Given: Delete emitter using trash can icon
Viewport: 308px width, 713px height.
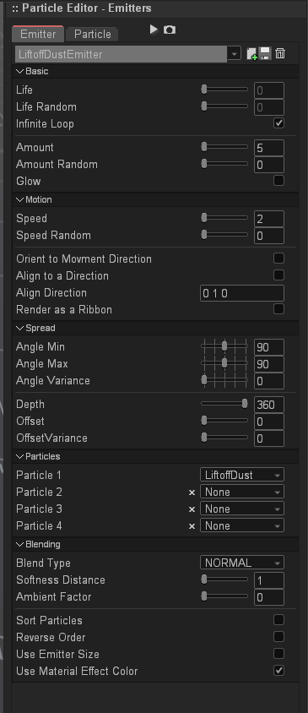Looking at the screenshot, I should (280, 54).
